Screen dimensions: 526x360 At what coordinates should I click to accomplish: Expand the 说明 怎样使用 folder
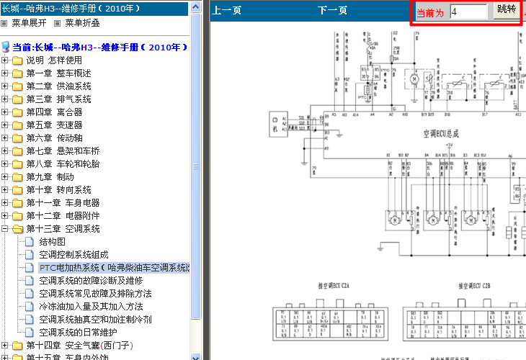5,60
